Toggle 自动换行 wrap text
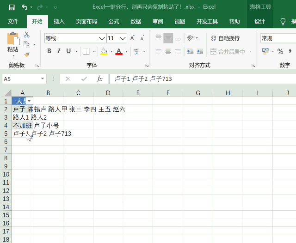The height and width of the screenshot is (243, 296). (225, 38)
